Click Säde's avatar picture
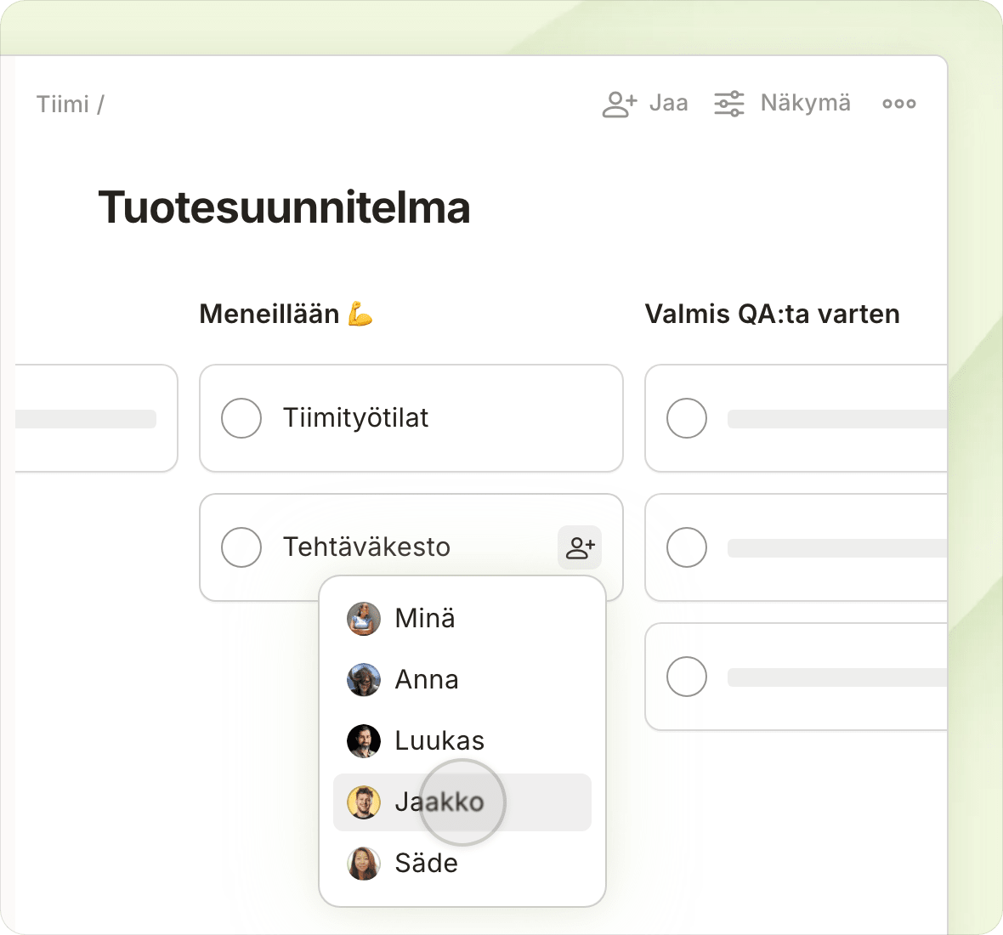 point(363,864)
